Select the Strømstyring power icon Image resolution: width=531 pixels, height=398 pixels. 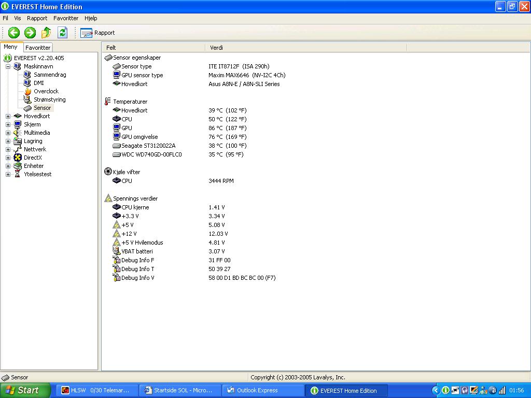coord(27,99)
